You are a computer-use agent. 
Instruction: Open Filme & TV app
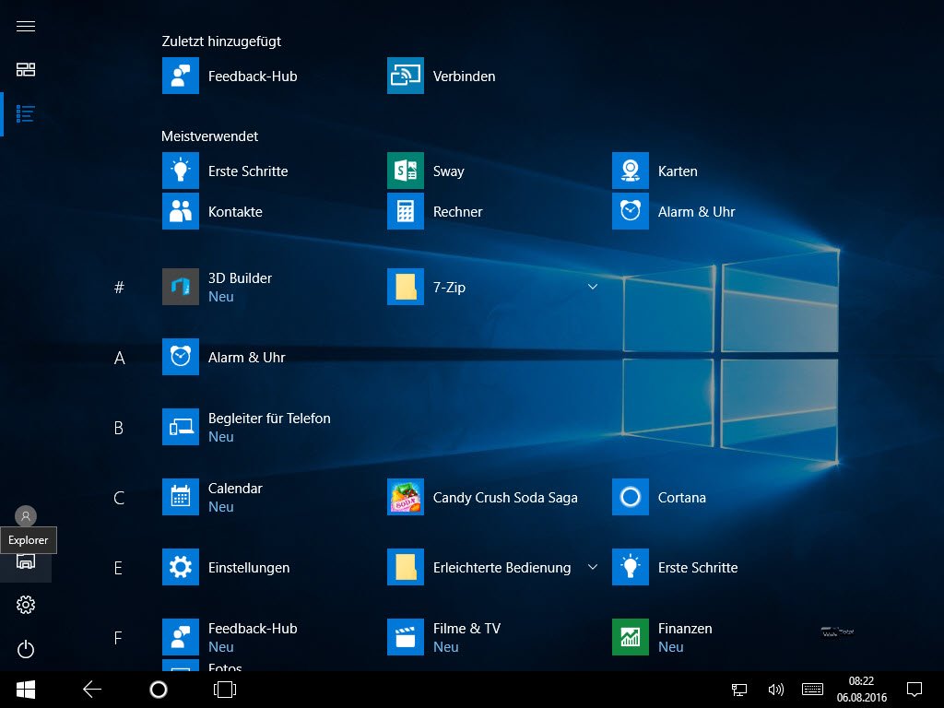click(406, 637)
